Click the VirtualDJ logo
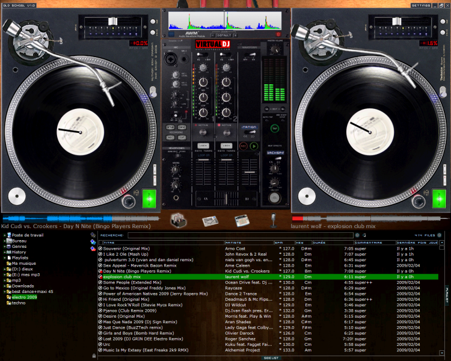Screen dimensions: 451x361 213,44
